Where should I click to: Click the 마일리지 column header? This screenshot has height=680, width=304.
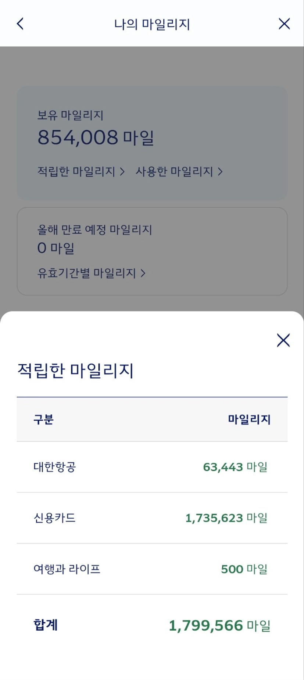pyautogui.click(x=249, y=420)
